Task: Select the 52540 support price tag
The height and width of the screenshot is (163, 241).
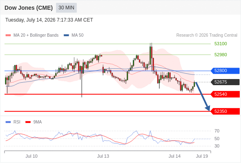Action: 225,94
